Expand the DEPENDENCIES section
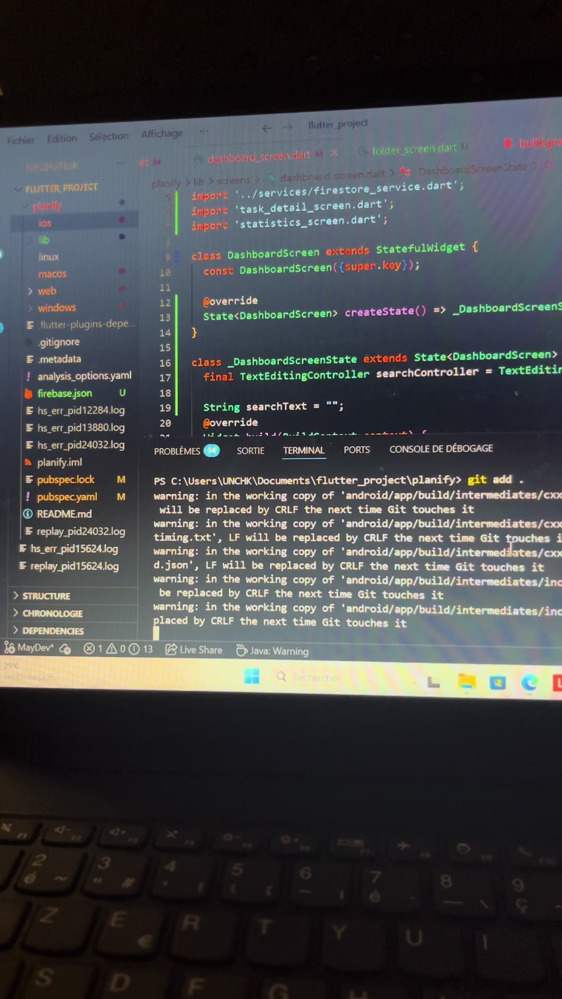 coord(16,630)
